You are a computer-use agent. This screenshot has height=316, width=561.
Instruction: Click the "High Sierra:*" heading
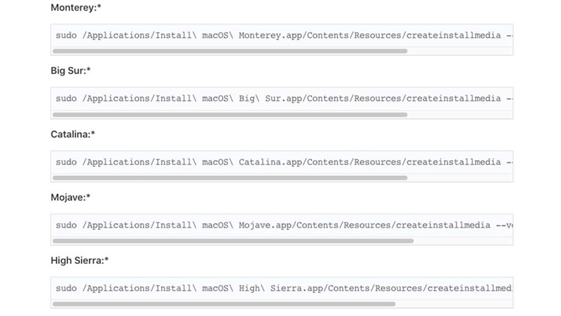[79, 261]
